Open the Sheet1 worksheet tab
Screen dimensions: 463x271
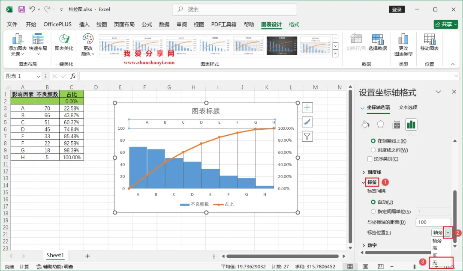click(x=55, y=255)
